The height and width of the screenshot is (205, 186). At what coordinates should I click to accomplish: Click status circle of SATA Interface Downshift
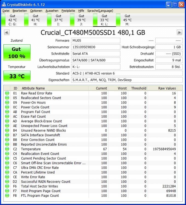click(7, 135)
